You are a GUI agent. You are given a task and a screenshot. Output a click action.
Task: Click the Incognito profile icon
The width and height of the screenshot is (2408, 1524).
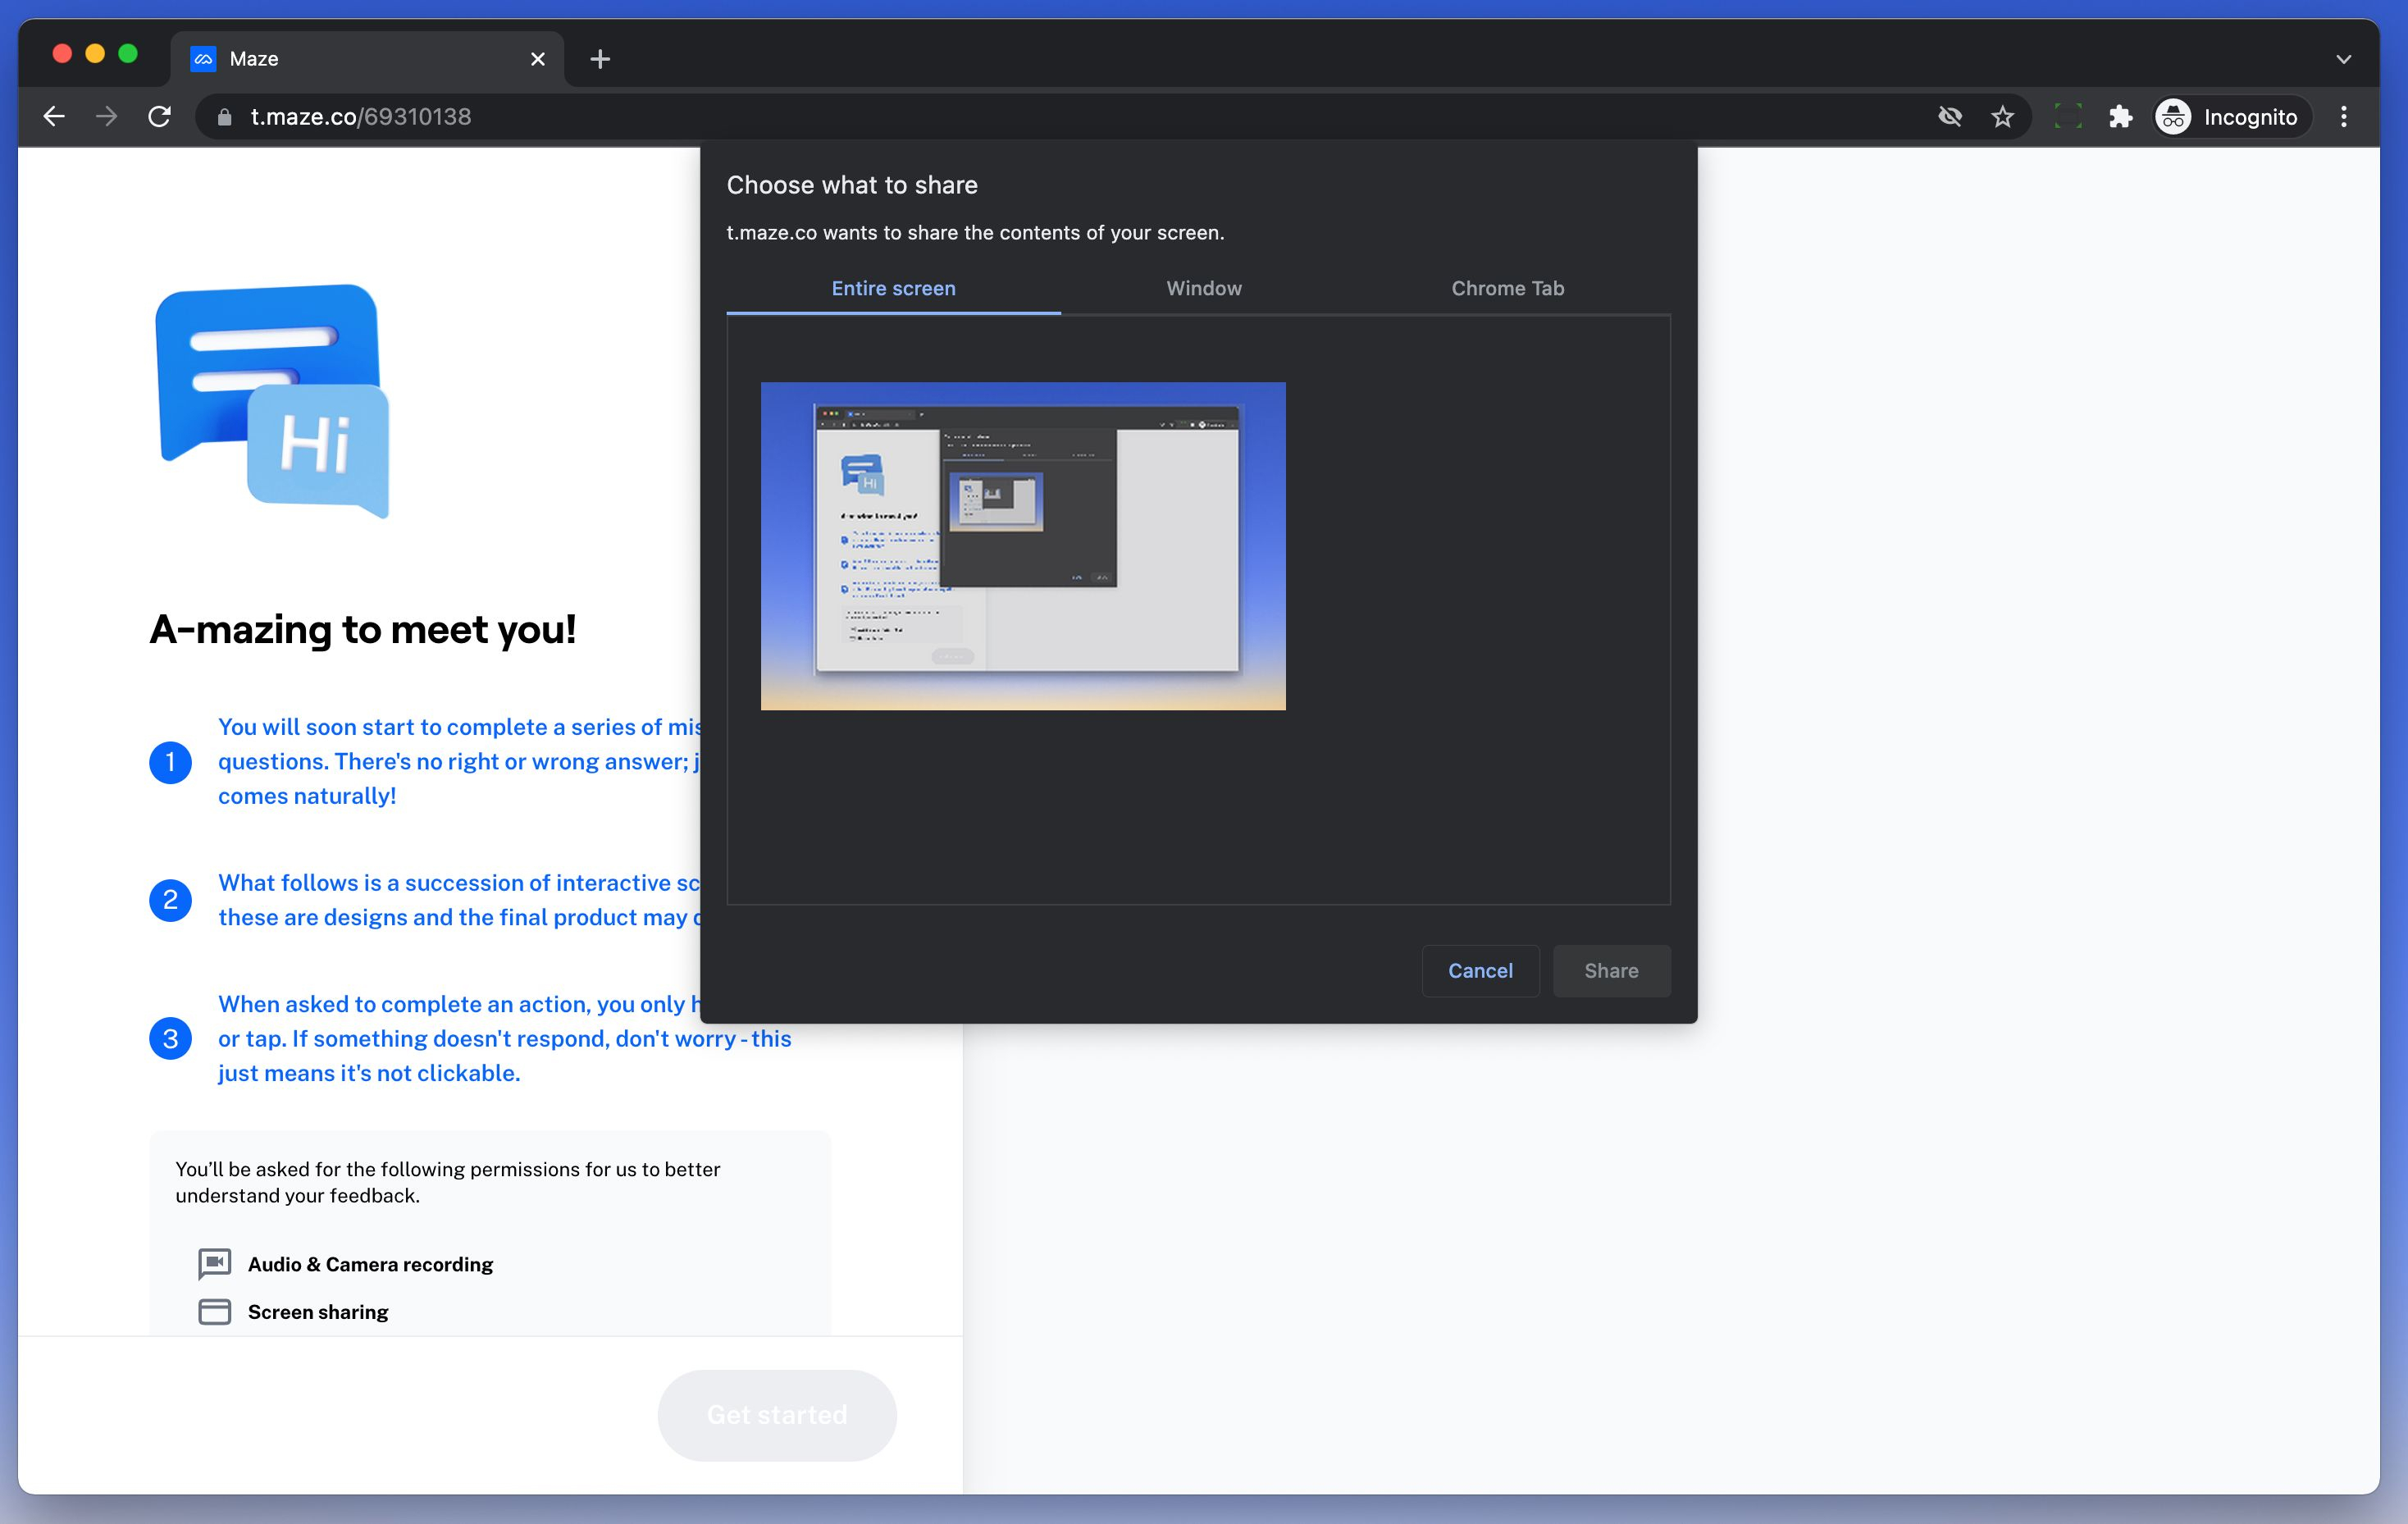tap(2173, 116)
